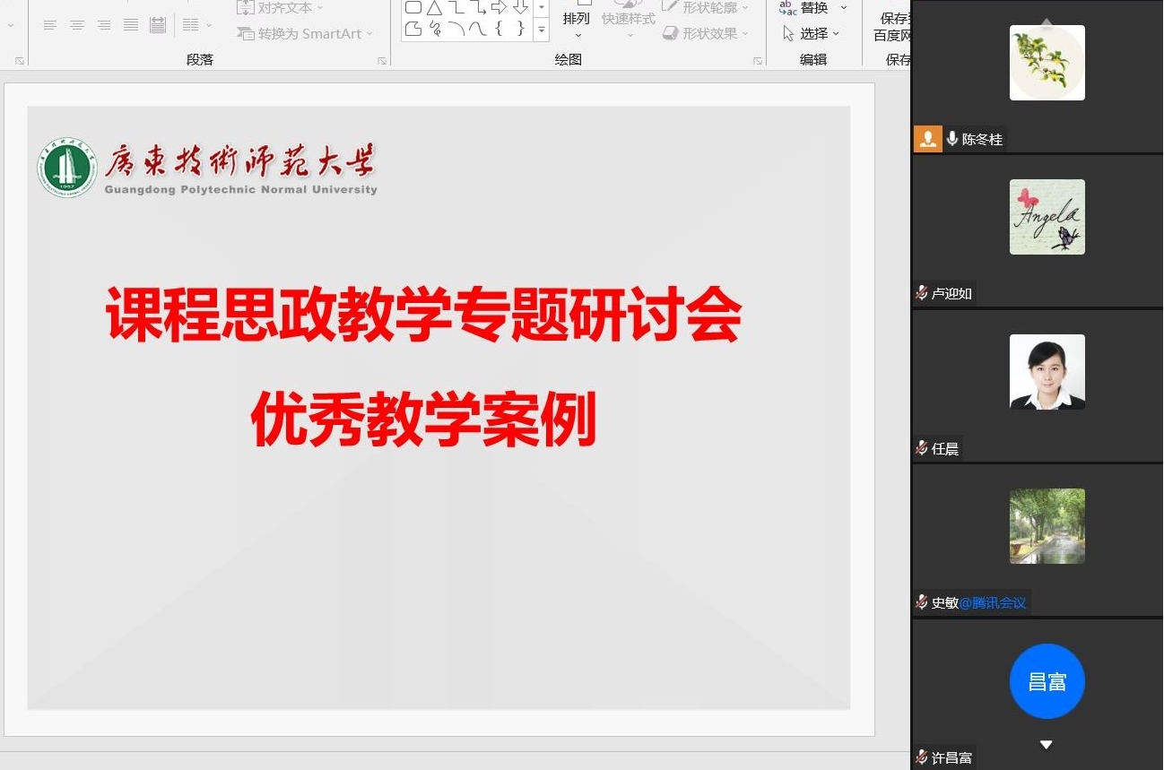Click the orange host icon beside 陈冬桂
The image size is (1164, 770).
pos(927,139)
